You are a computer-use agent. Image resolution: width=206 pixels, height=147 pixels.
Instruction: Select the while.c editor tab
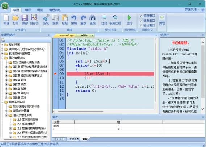tap(85, 35)
